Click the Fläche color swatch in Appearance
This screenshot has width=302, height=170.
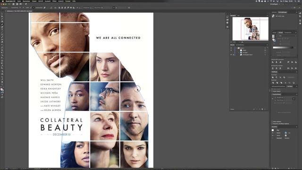point(286,136)
